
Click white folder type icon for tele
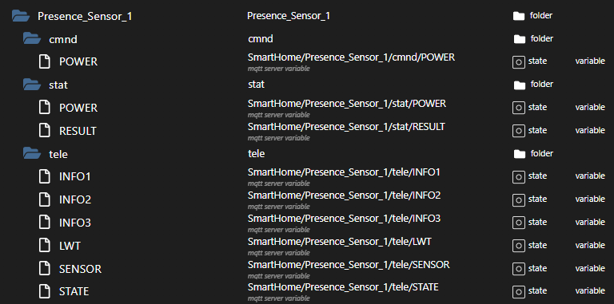point(519,154)
